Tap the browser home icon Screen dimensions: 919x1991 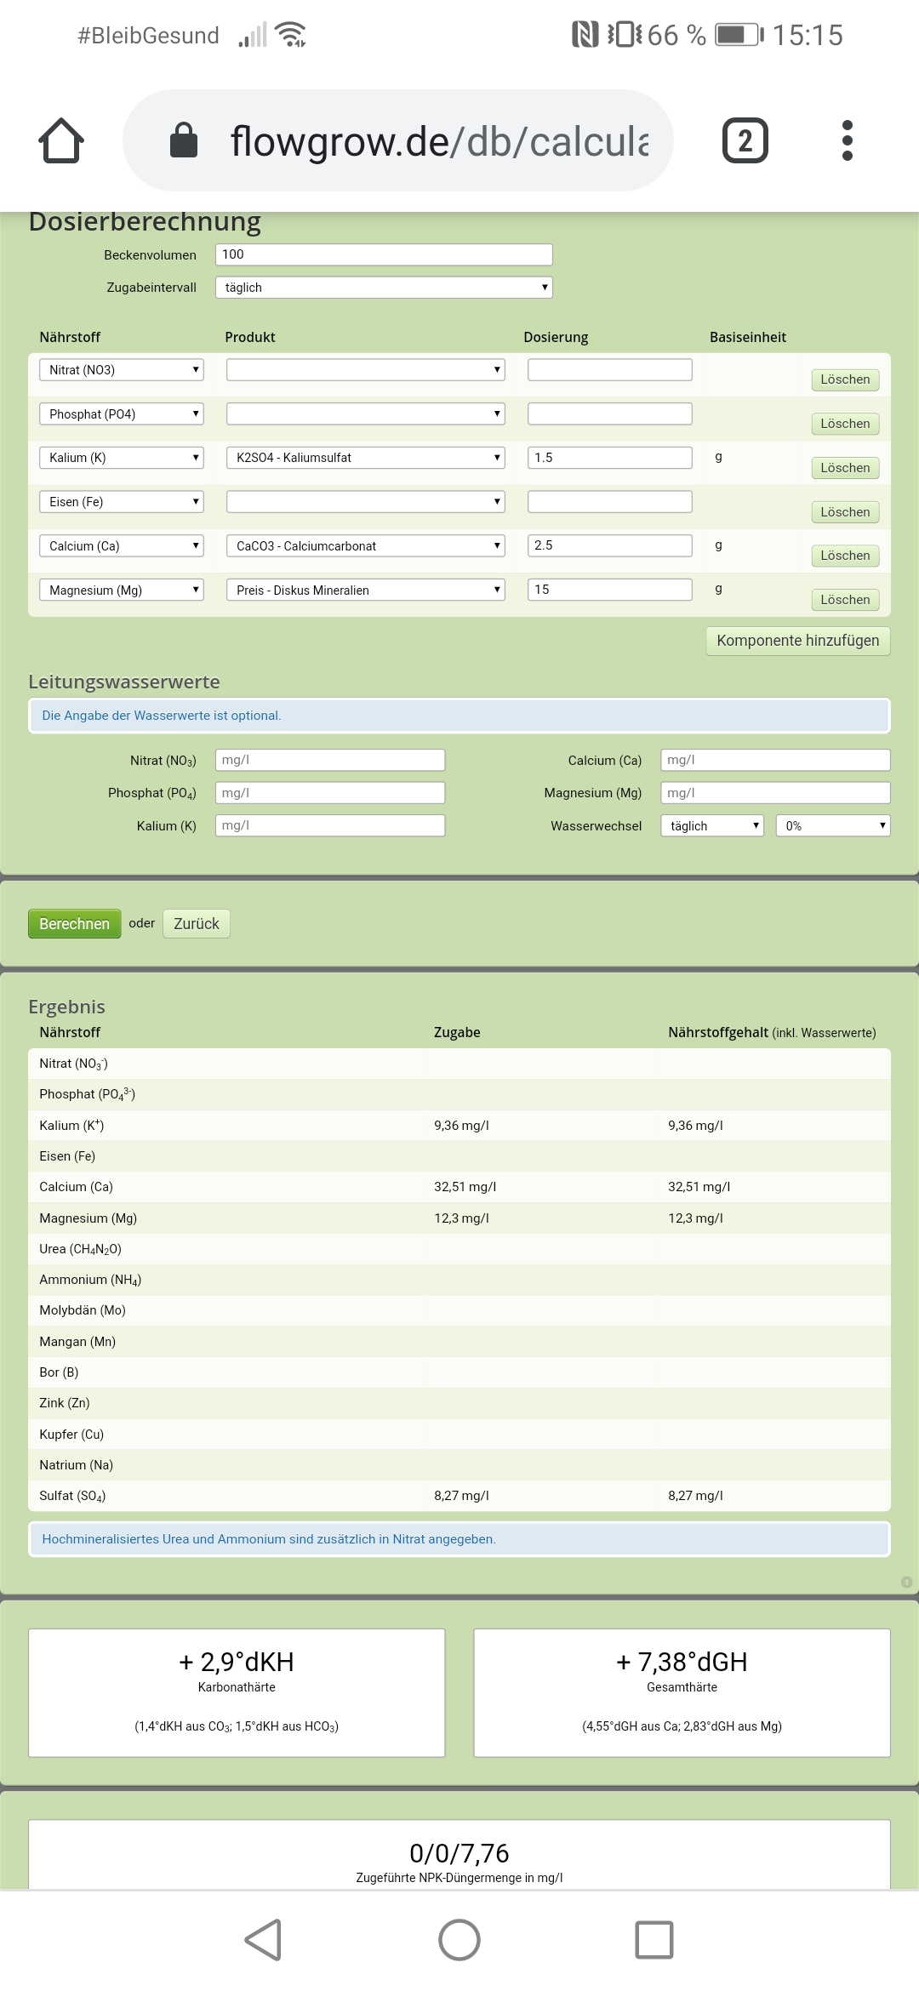(61, 140)
